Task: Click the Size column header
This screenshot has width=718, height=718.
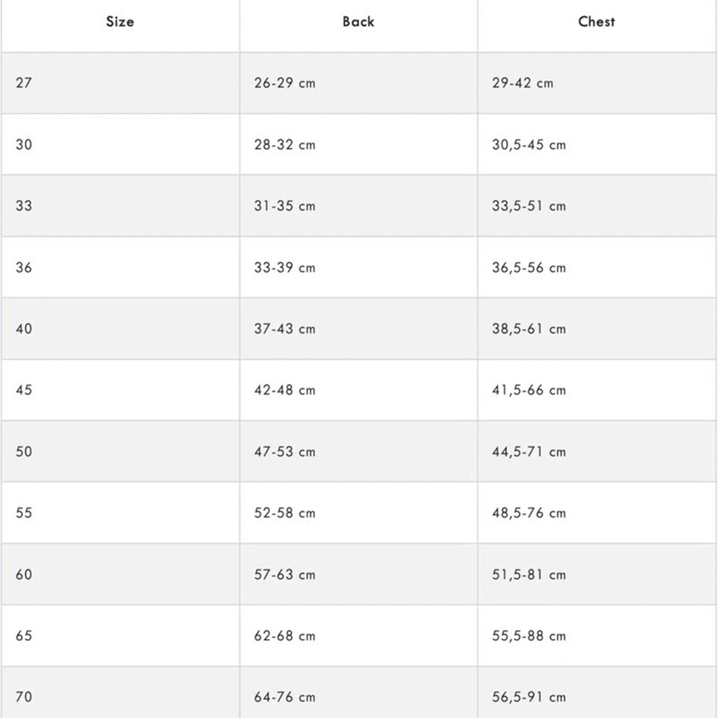Action: pos(120,22)
